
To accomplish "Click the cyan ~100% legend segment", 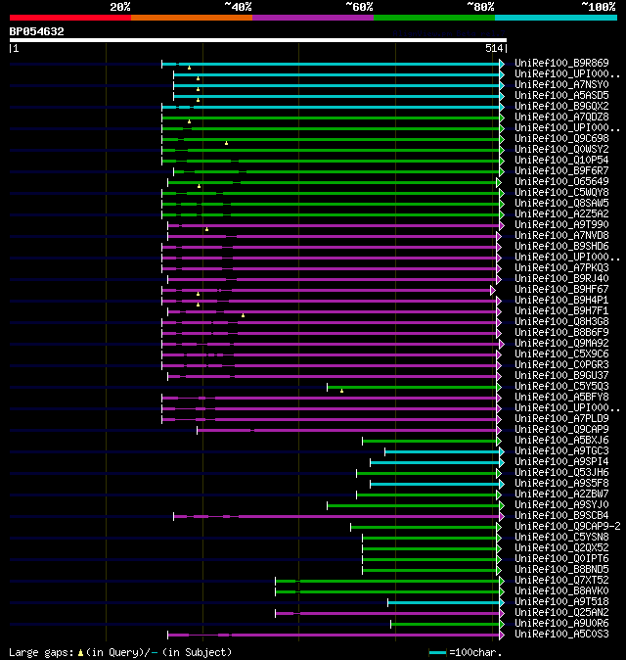I will click(x=556, y=18).
